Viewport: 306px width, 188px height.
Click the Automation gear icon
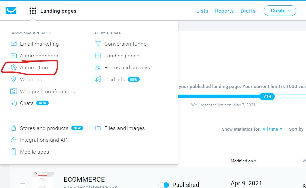tap(14, 67)
